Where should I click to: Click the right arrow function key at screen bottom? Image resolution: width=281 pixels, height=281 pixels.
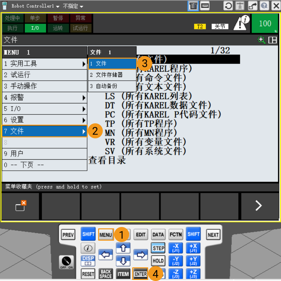click(260, 206)
